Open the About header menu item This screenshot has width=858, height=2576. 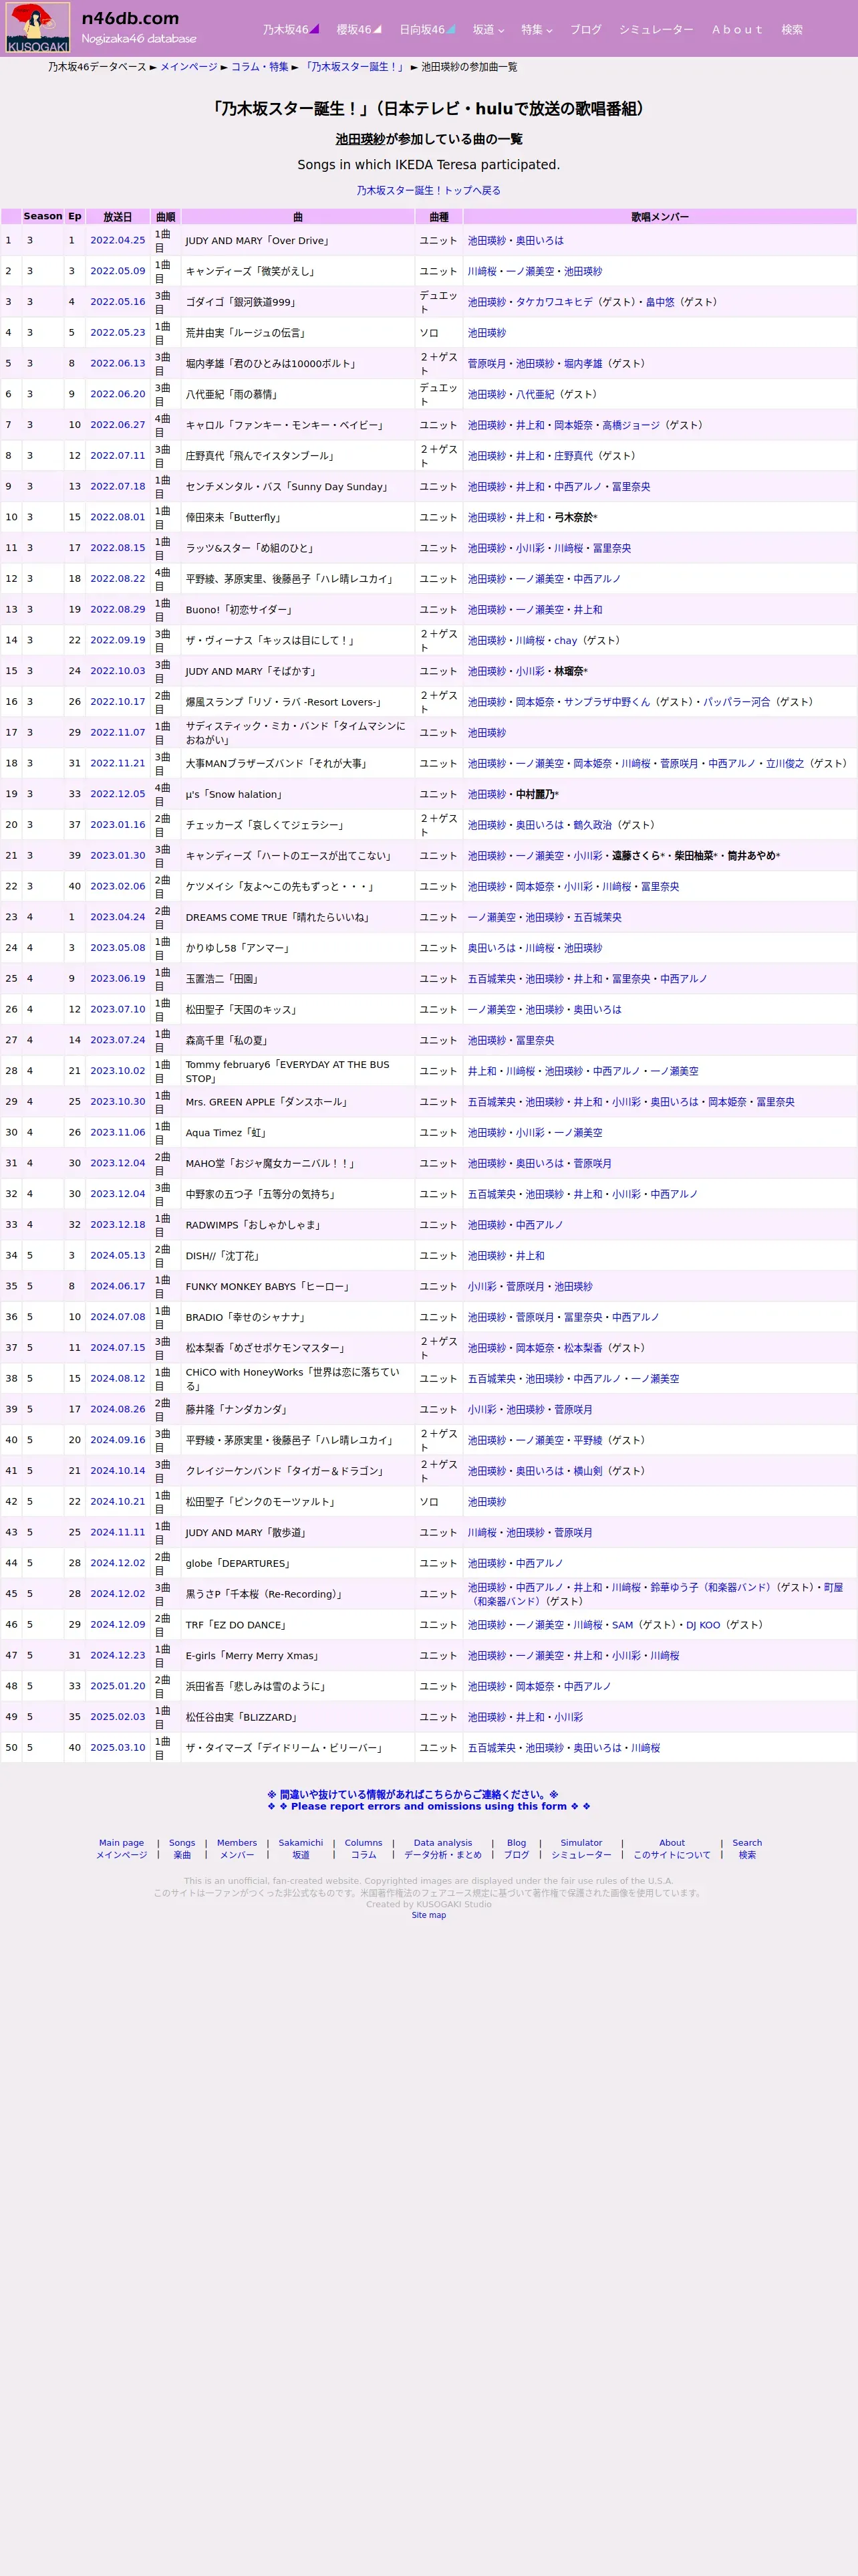coord(737,30)
